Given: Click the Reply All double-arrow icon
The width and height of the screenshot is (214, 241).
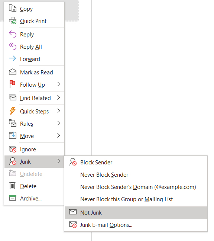Looking at the screenshot, I should pyautogui.click(x=12, y=46).
